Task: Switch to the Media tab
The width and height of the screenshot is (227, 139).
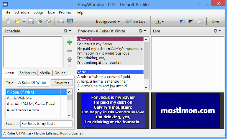Action: [45, 73]
